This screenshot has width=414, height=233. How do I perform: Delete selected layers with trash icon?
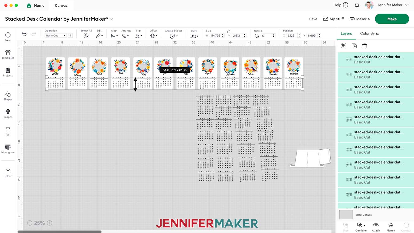point(365,46)
